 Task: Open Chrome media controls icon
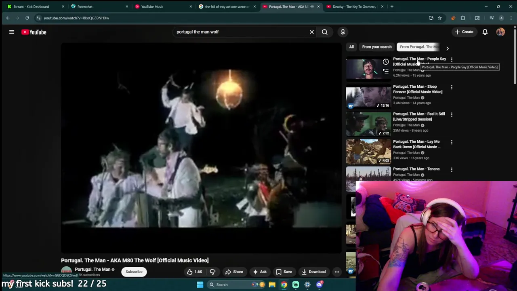point(492,18)
